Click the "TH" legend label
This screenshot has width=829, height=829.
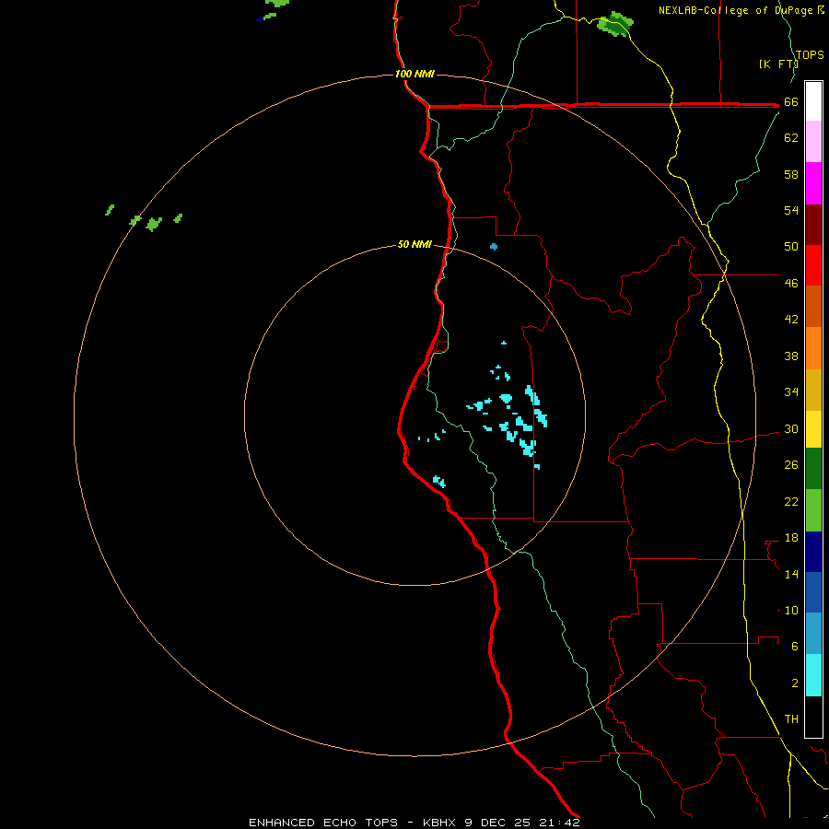point(791,719)
